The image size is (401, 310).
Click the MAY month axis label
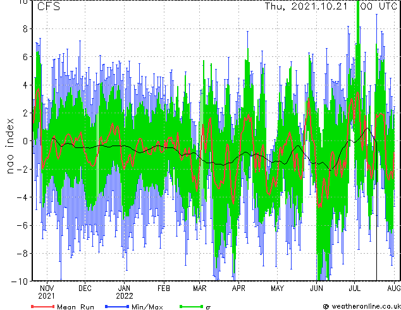[x=277, y=288]
